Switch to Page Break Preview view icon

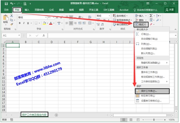point(138,120)
